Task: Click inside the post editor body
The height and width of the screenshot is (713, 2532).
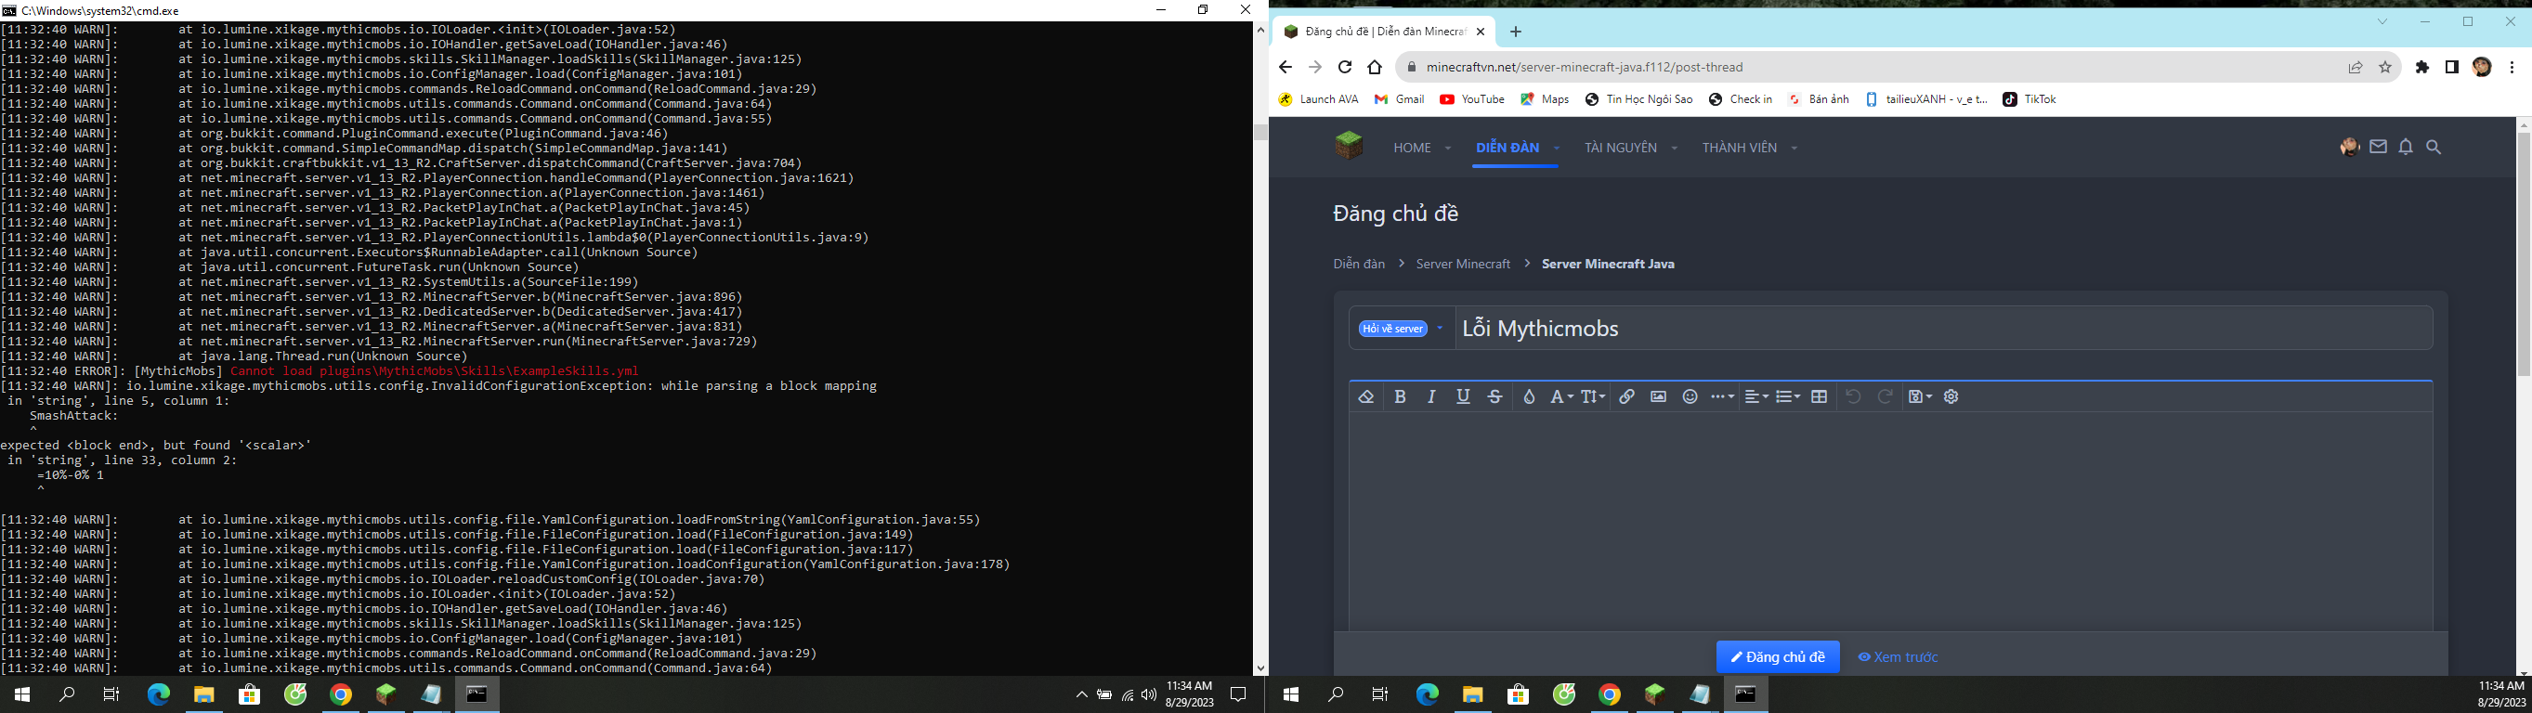Action: (x=1890, y=521)
